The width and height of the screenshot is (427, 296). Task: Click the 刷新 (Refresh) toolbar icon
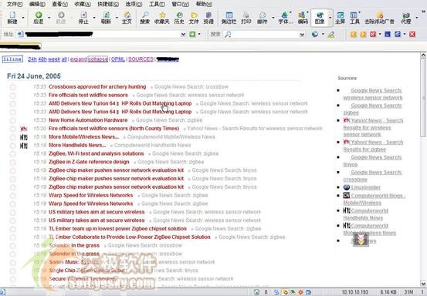click(106, 18)
